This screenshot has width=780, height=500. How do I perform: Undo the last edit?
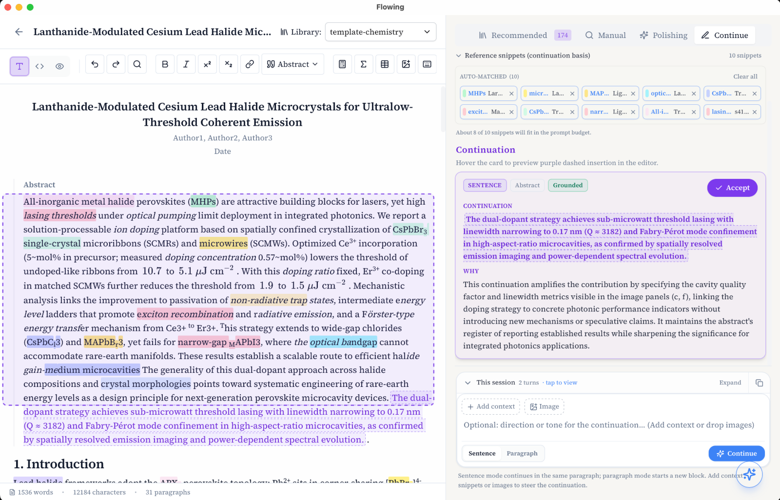(x=95, y=64)
